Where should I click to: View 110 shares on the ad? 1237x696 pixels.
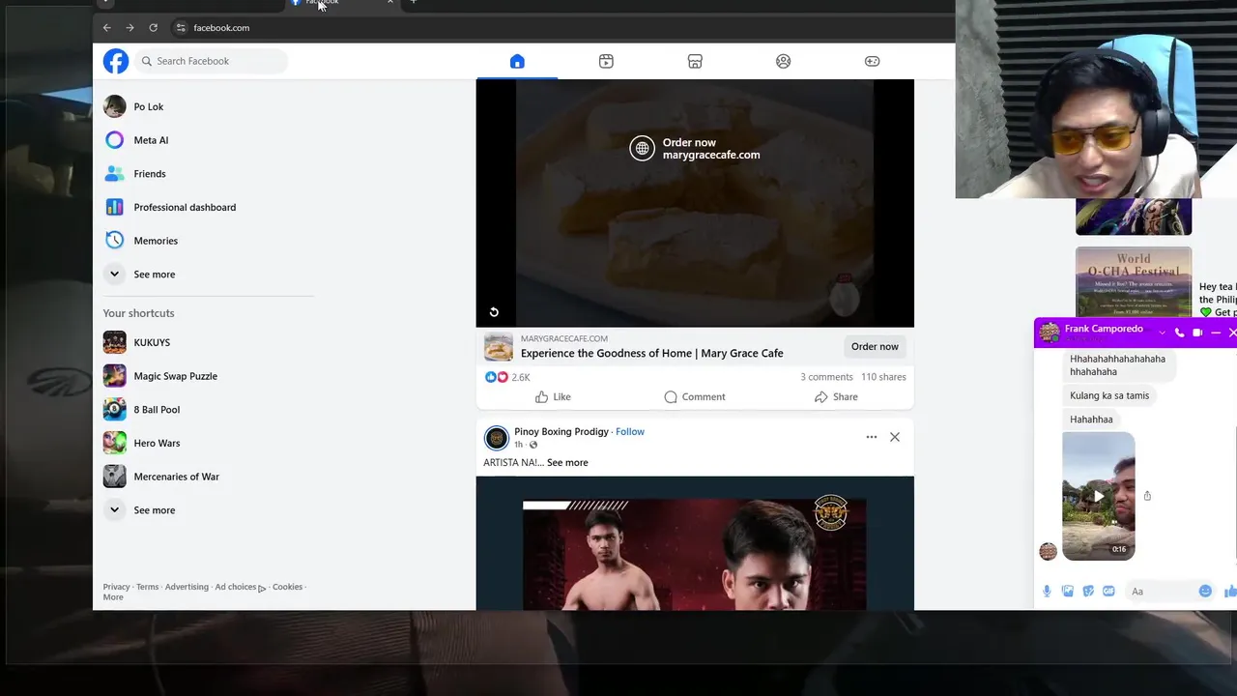(883, 377)
